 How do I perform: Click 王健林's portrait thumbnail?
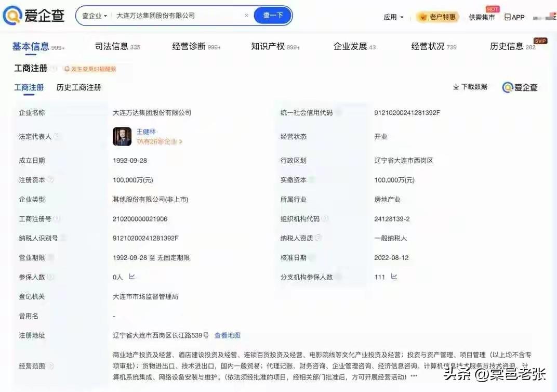tap(122, 136)
